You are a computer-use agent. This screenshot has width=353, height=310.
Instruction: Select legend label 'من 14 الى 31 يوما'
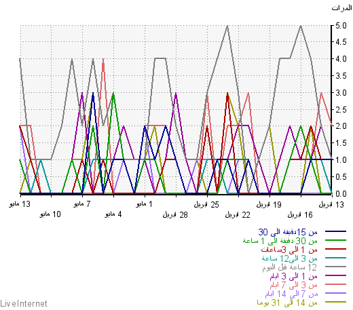(x=287, y=303)
